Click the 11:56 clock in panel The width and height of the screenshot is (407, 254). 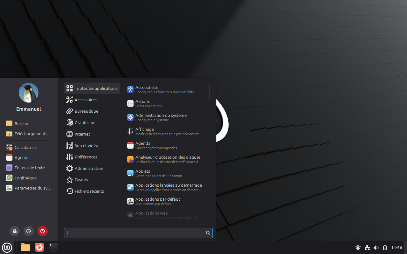point(397,248)
